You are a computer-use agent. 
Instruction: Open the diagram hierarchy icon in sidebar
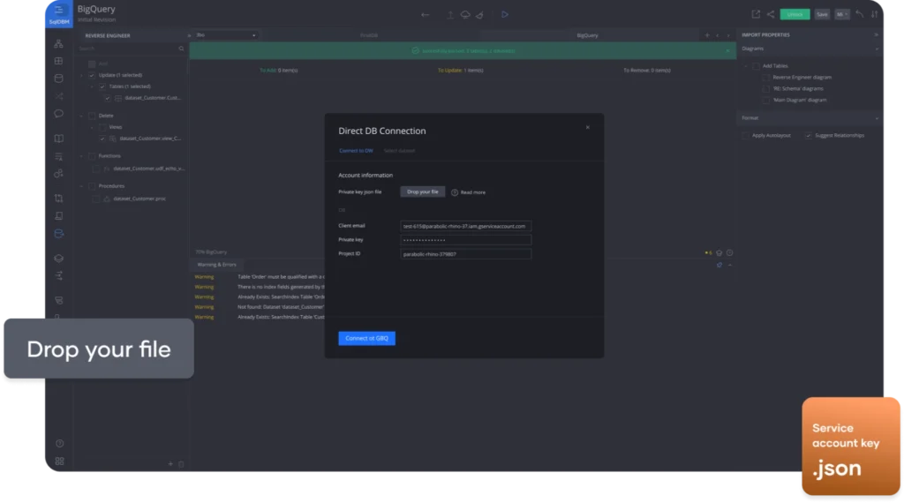59,44
